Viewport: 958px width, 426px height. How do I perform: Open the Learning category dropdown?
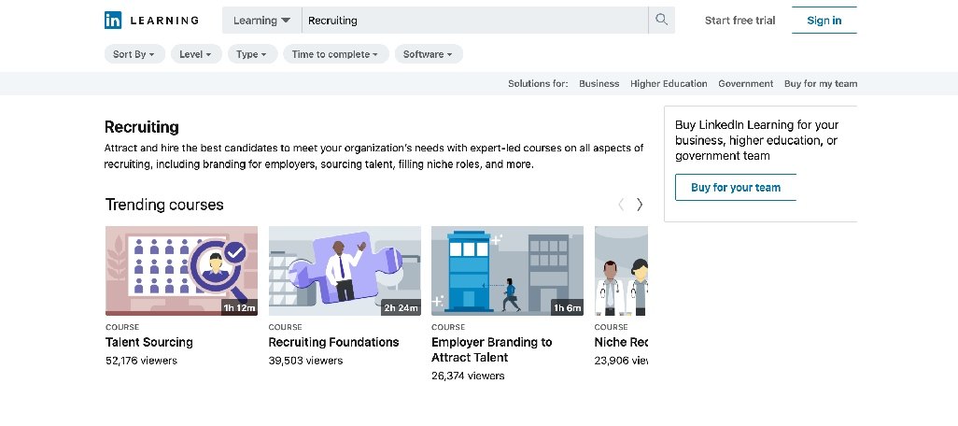(x=261, y=20)
